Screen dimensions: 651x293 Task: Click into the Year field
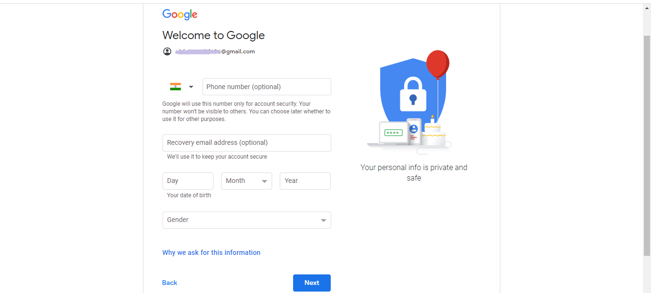305,181
